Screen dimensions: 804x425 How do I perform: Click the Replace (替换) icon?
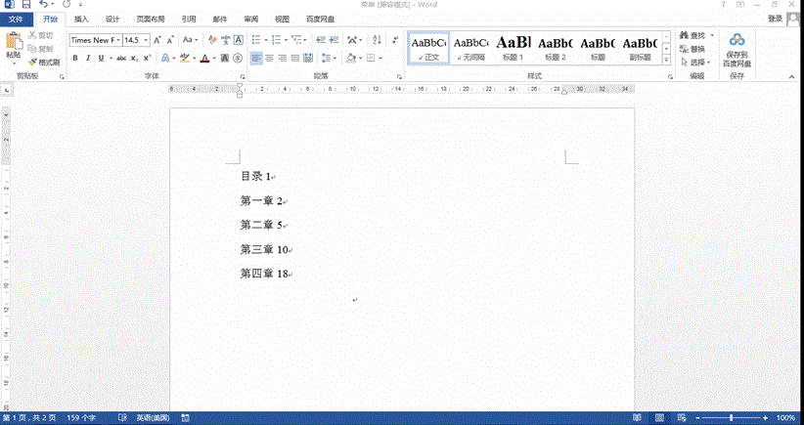(692, 49)
